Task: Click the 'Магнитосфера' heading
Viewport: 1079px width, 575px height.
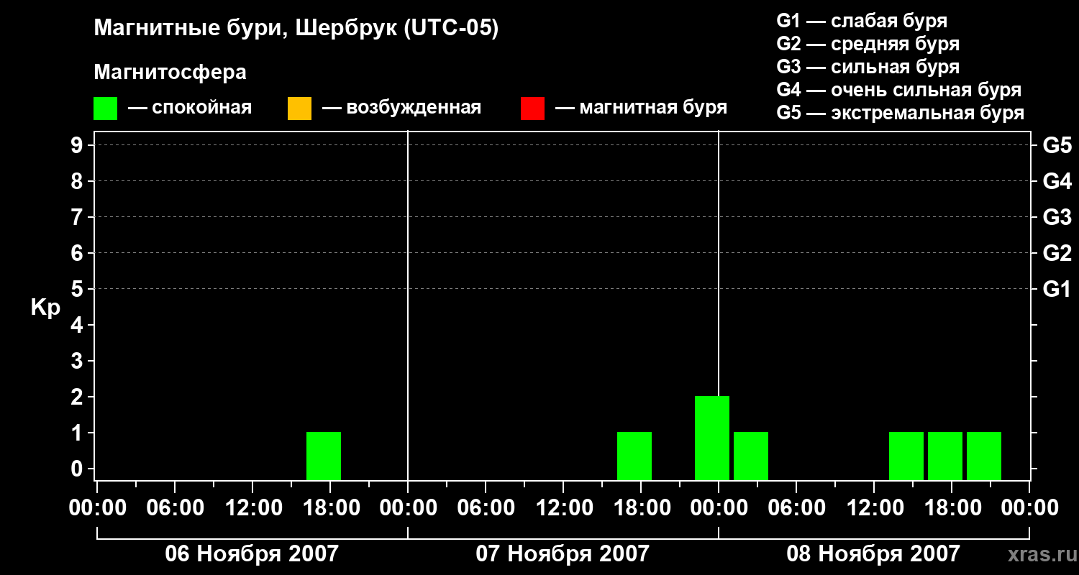Action: point(170,73)
